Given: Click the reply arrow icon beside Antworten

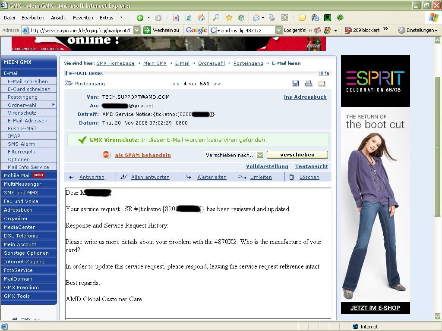Looking at the screenshot, I should click(x=72, y=177).
